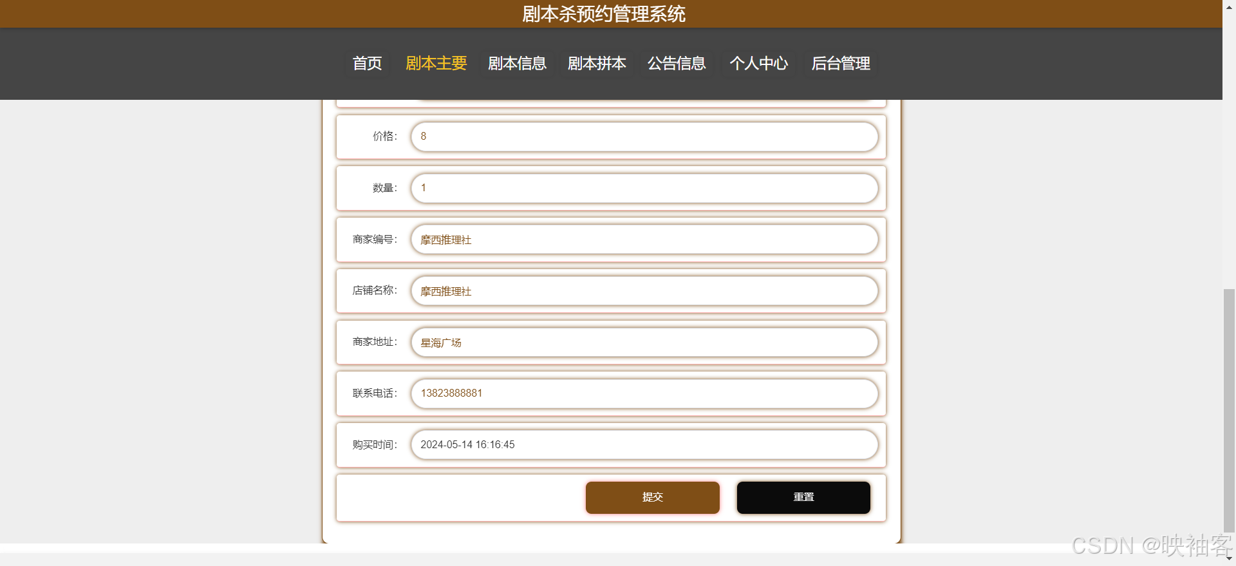Click the scrollbar down arrow
This screenshot has width=1236, height=566.
[1229, 560]
